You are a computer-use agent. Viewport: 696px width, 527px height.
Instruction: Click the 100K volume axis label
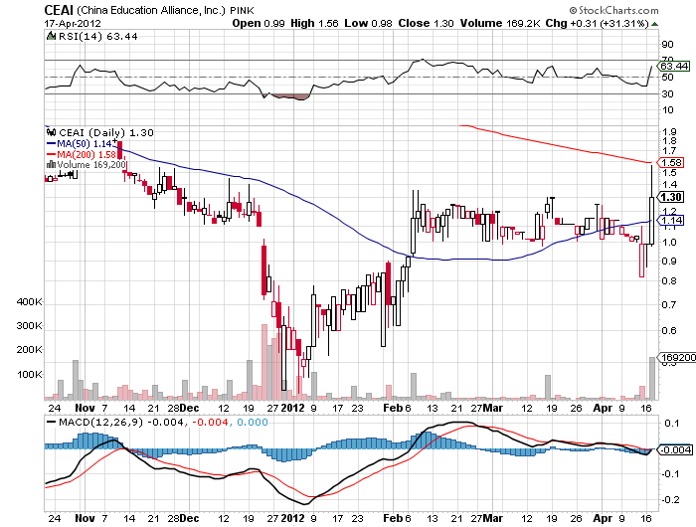pos(29,374)
